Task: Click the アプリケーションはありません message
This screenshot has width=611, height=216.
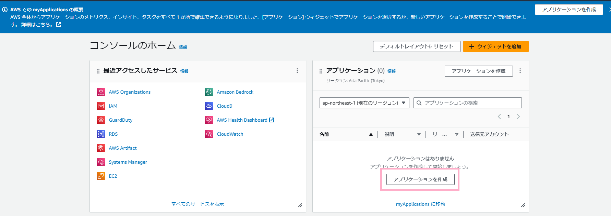Action: coord(420,159)
